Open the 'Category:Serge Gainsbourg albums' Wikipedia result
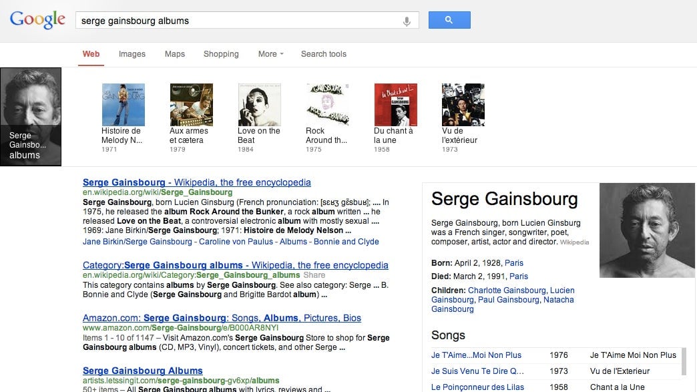 (x=236, y=265)
